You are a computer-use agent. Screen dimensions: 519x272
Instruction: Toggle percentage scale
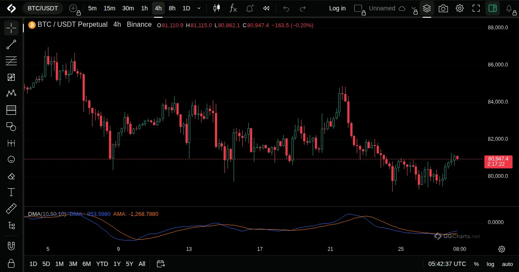476,264
